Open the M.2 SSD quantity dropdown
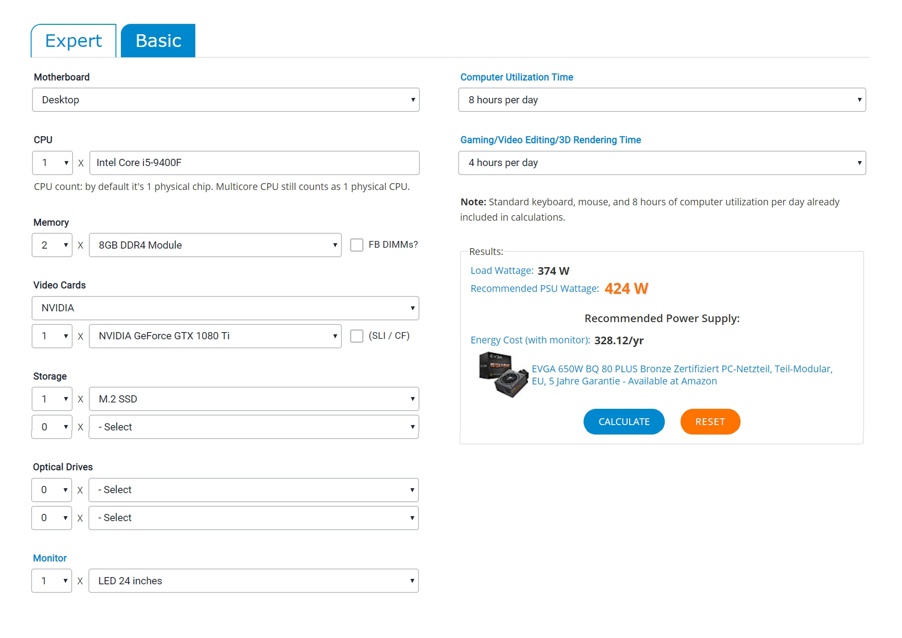902x638 pixels. (52, 399)
